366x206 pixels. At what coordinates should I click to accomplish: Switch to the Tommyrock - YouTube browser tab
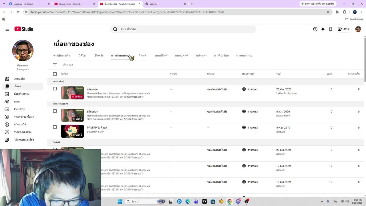click(x=74, y=4)
